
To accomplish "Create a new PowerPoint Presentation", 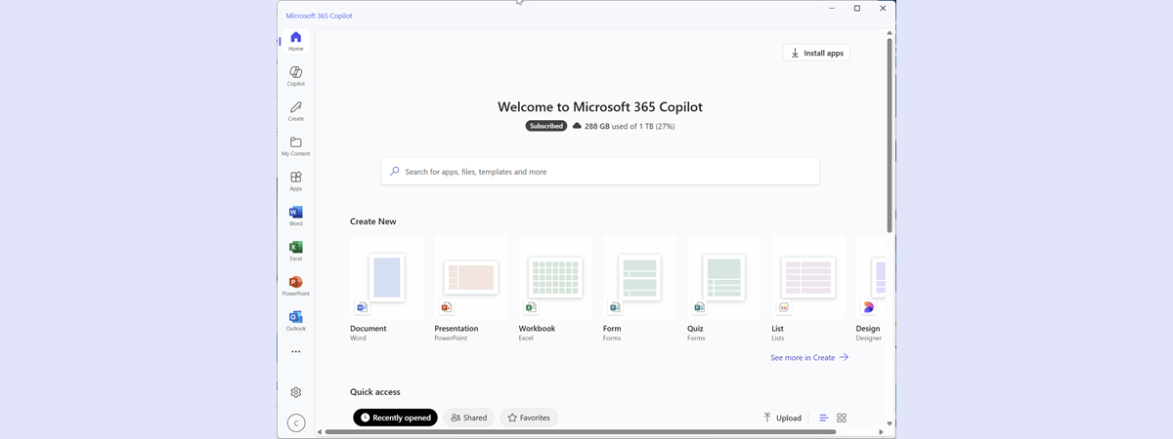I will pyautogui.click(x=471, y=289).
